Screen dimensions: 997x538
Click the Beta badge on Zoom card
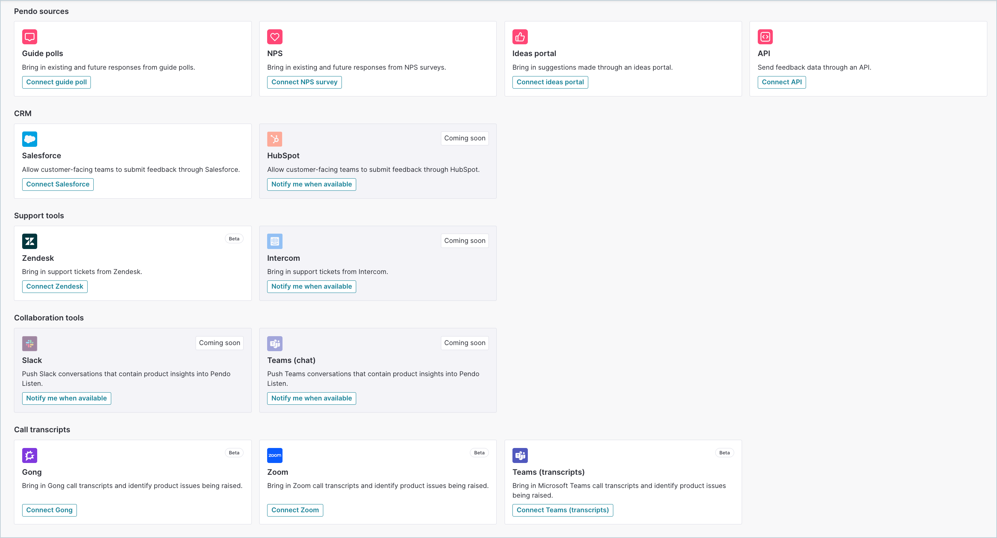pos(479,453)
